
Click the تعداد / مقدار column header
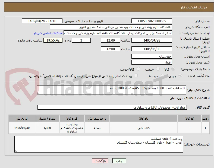(47, 119)
